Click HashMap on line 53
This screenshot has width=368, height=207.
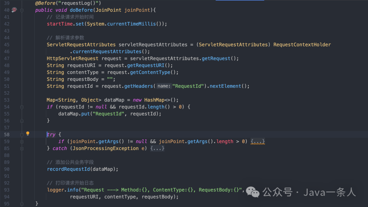click(x=154, y=100)
